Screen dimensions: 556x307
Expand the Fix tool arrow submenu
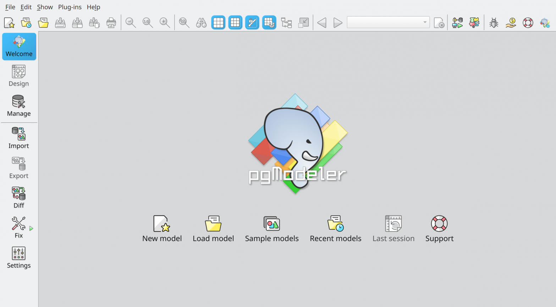[31, 229]
